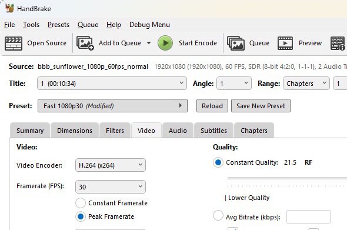Select the Constant Quality radio button
347x230 pixels.
click(x=218, y=162)
